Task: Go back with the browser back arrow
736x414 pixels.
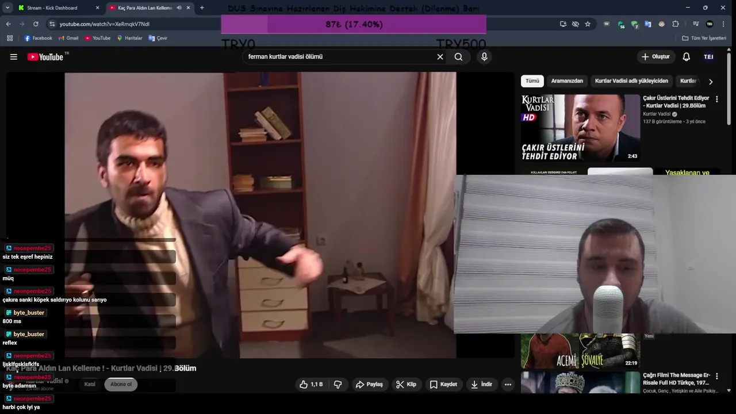Action: (8, 24)
